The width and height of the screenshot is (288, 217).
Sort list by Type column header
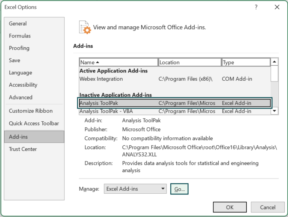pos(246,62)
